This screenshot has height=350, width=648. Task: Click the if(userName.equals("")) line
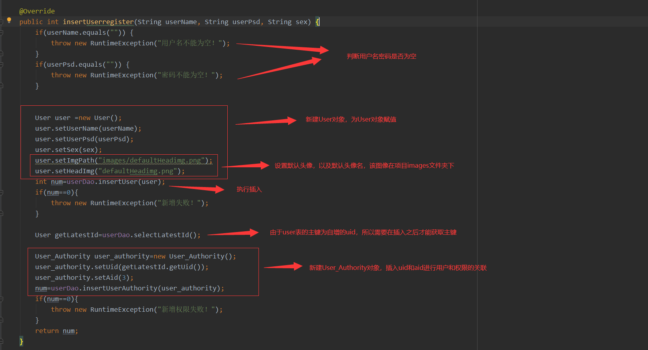pyautogui.click(x=84, y=32)
